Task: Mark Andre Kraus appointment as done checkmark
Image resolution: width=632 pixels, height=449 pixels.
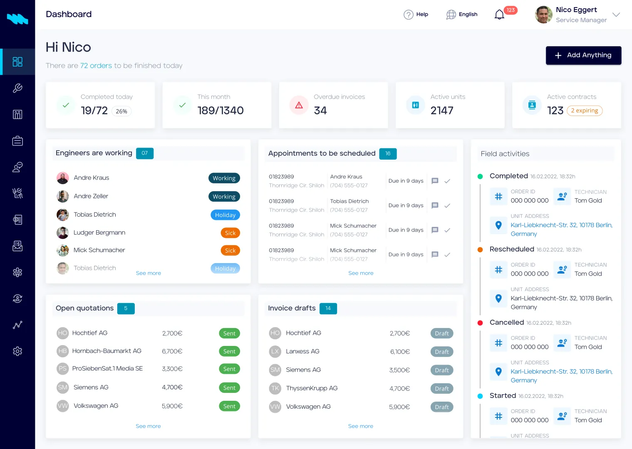Action: (x=447, y=181)
